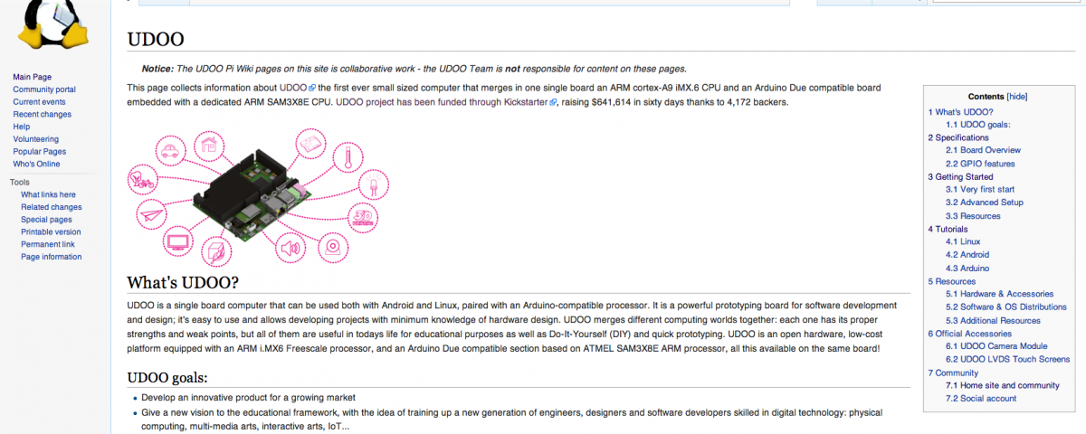
Task: Open the Community portal link
Action: 44,90
